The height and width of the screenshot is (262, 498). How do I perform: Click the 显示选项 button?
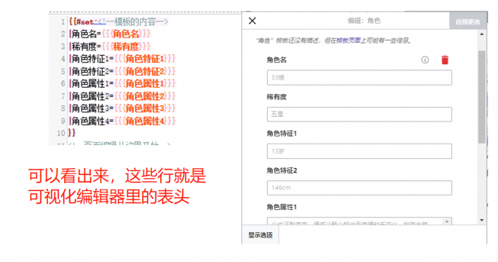[x=260, y=235]
